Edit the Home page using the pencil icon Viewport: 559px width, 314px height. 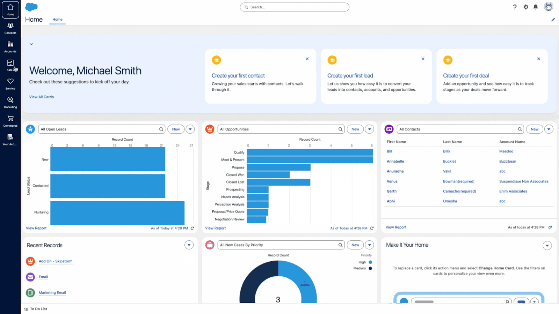(553, 20)
